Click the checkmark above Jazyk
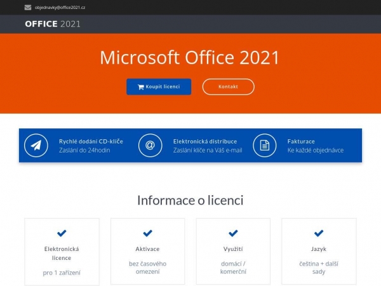Image resolution: width=381 pixels, height=286 pixels. tap(319, 233)
